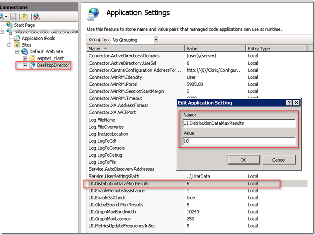This screenshot has height=235, width=315.
Task: Click the Create Connection globe icon
Action: 2,17
